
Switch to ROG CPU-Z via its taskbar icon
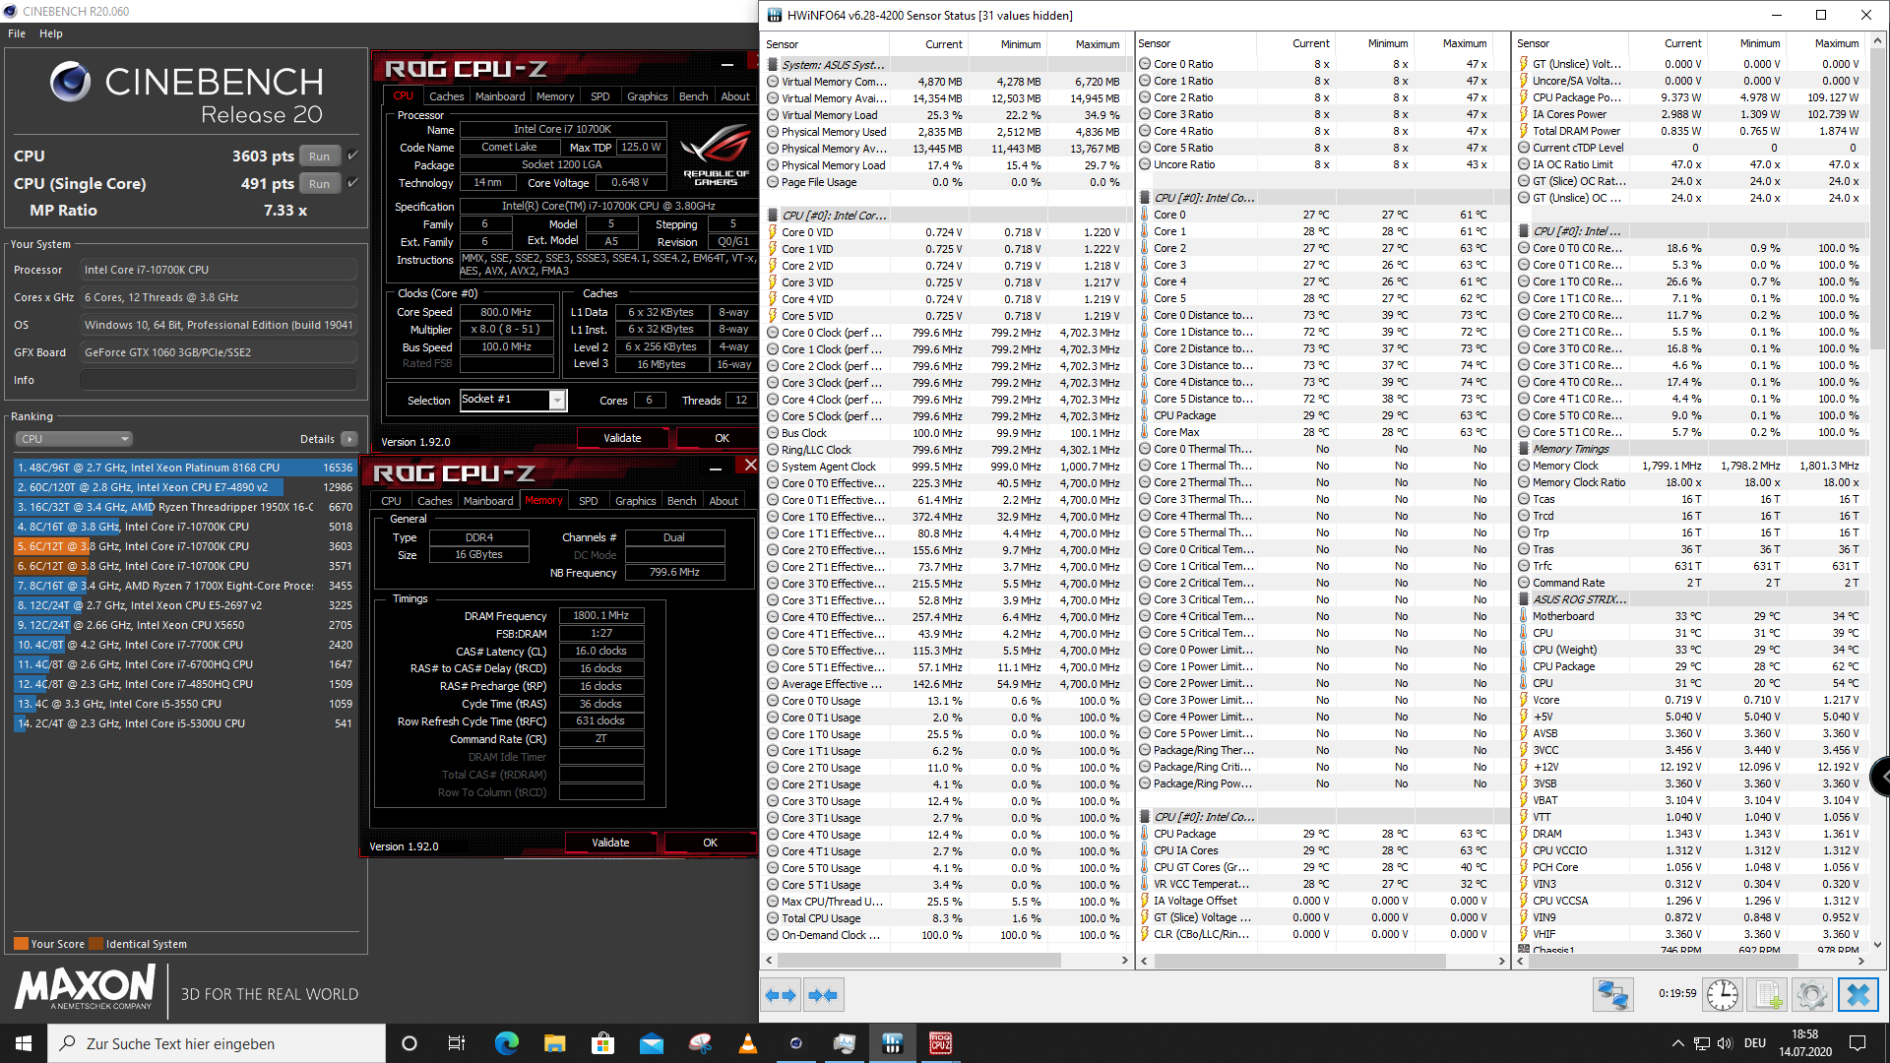point(941,1043)
